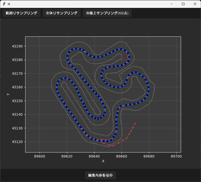
Task: Click the Y axis title label
Action: (x=8, y=94)
